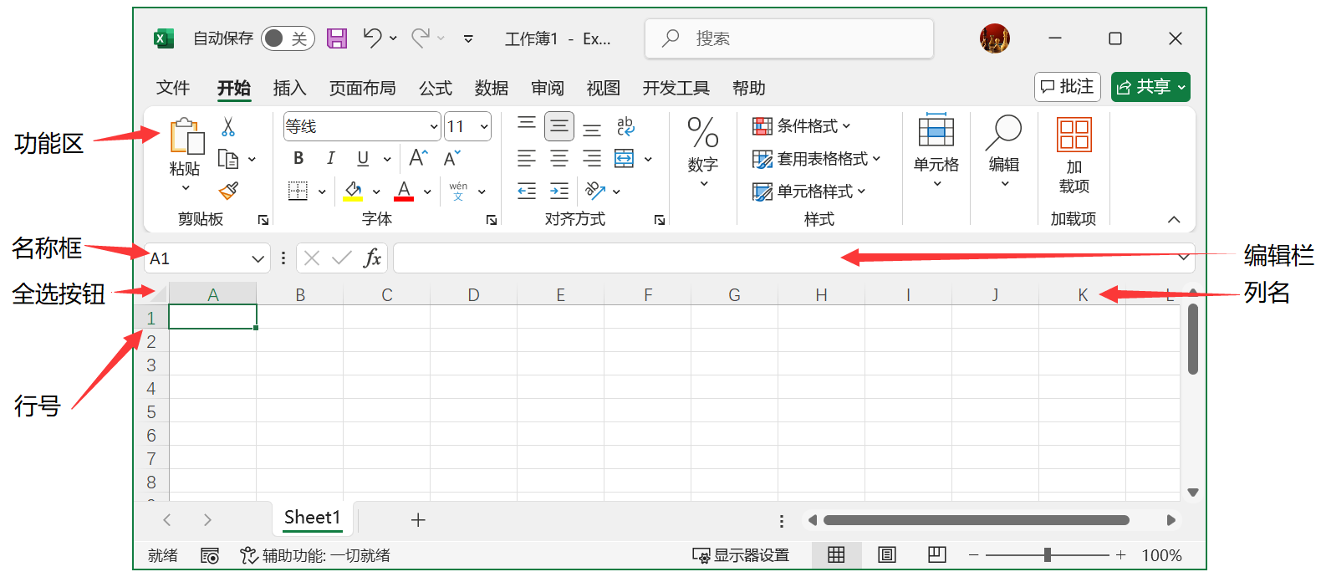Toggle Italic formatting
The height and width of the screenshot is (577, 1321).
click(x=330, y=159)
